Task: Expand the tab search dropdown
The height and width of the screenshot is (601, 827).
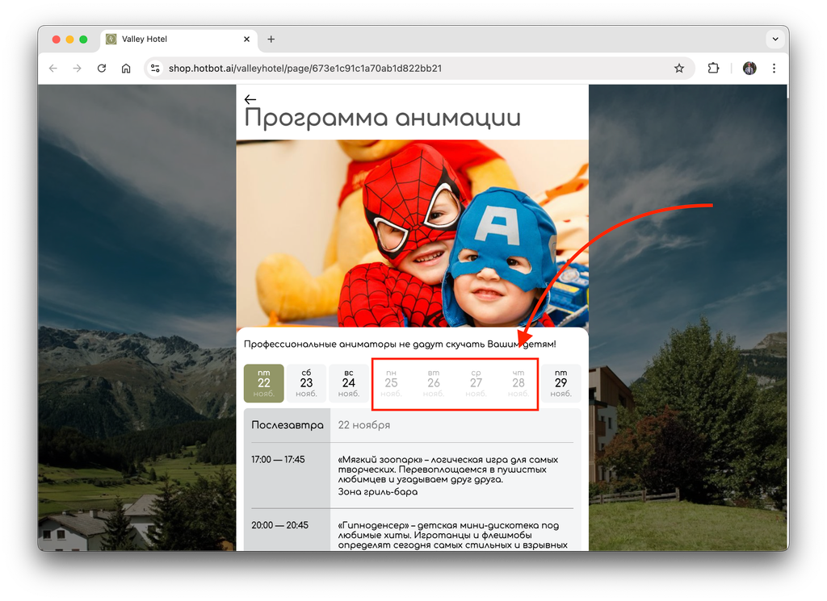Action: 775,39
